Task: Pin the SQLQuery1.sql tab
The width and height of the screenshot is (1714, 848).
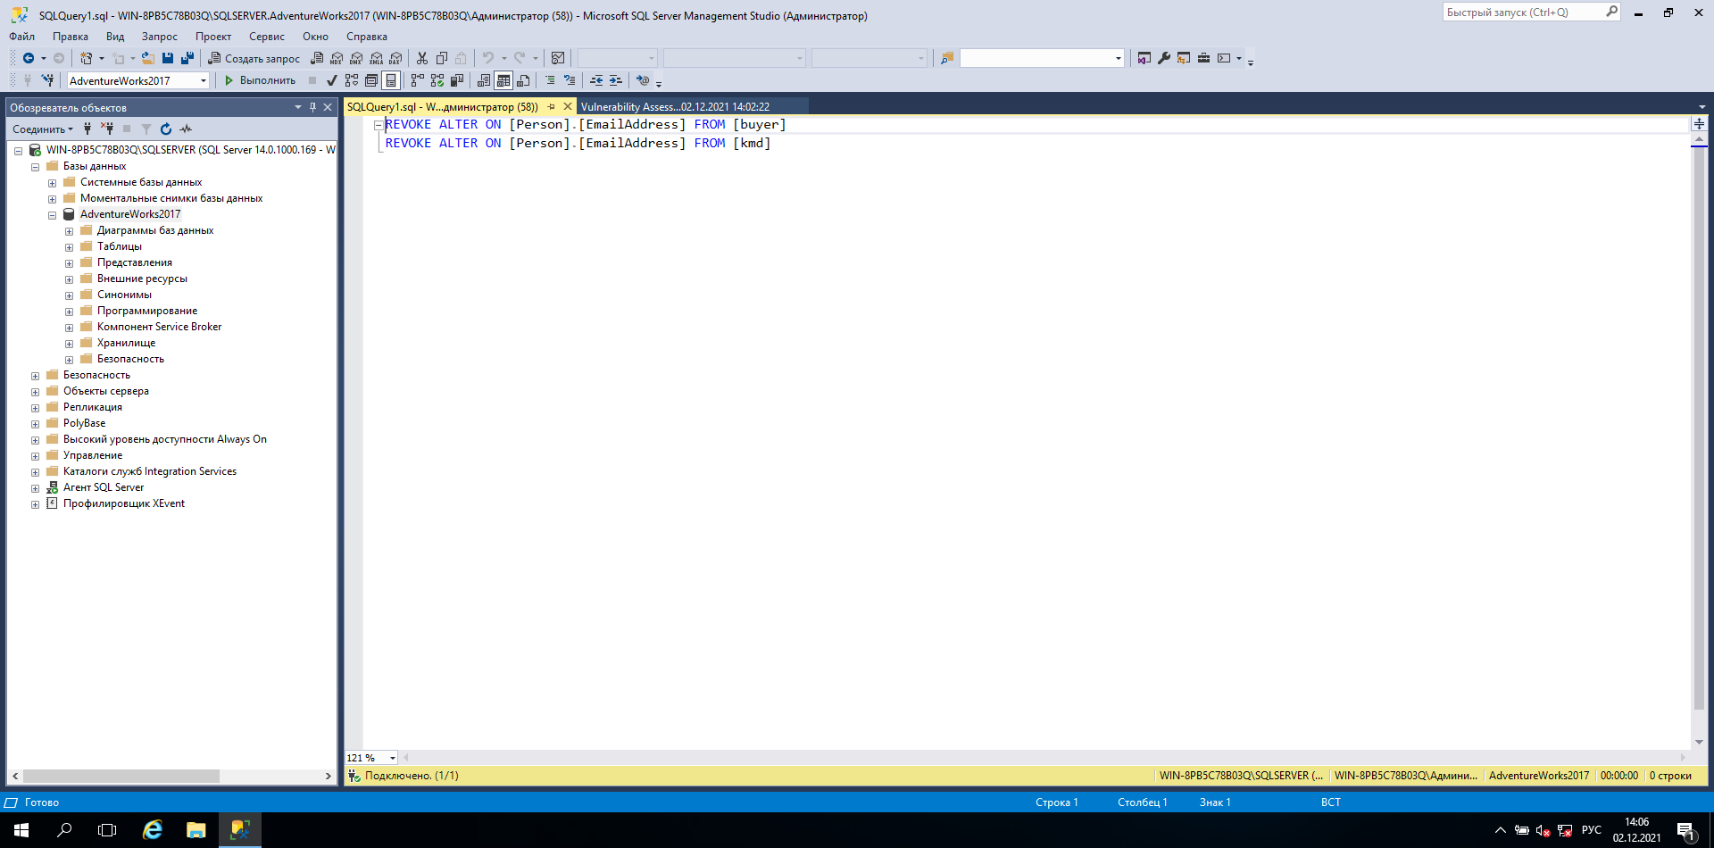Action: point(552,106)
